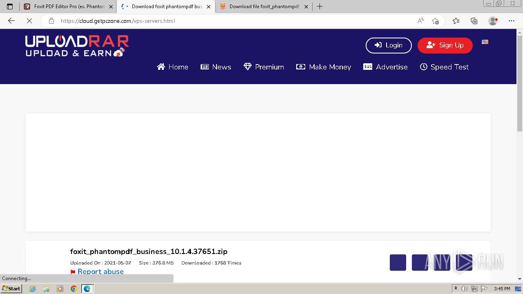Open Chrome from taskbar
This screenshot has width=523, height=294.
[x=74, y=289]
